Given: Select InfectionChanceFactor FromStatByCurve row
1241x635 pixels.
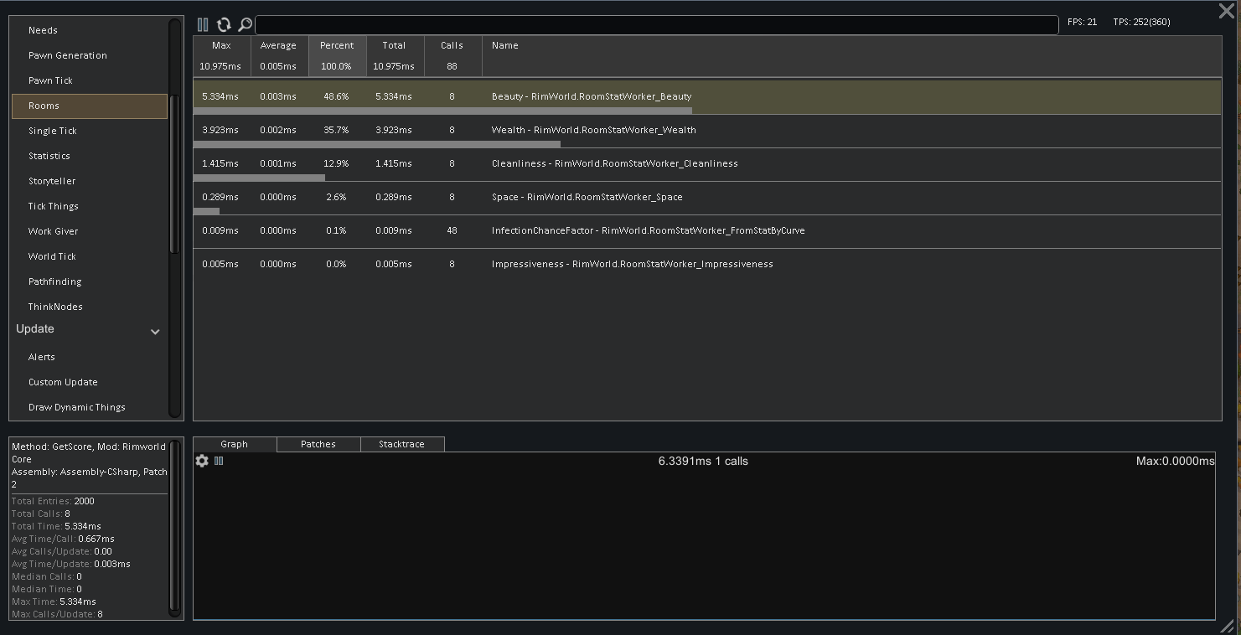Looking at the screenshot, I should tap(707, 231).
